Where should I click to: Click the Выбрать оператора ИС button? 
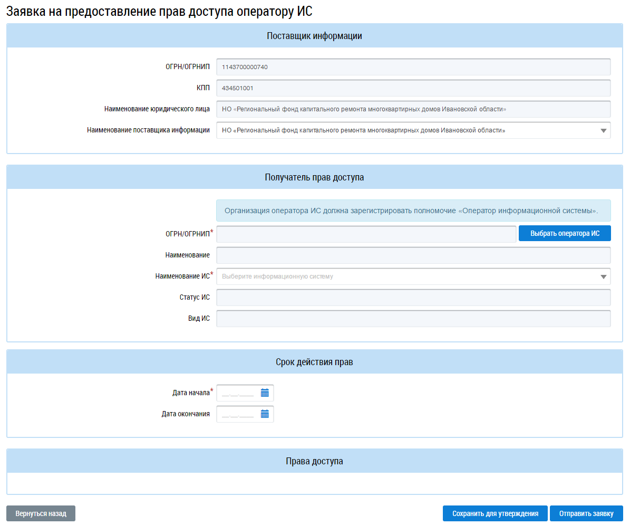pyautogui.click(x=565, y=233)
